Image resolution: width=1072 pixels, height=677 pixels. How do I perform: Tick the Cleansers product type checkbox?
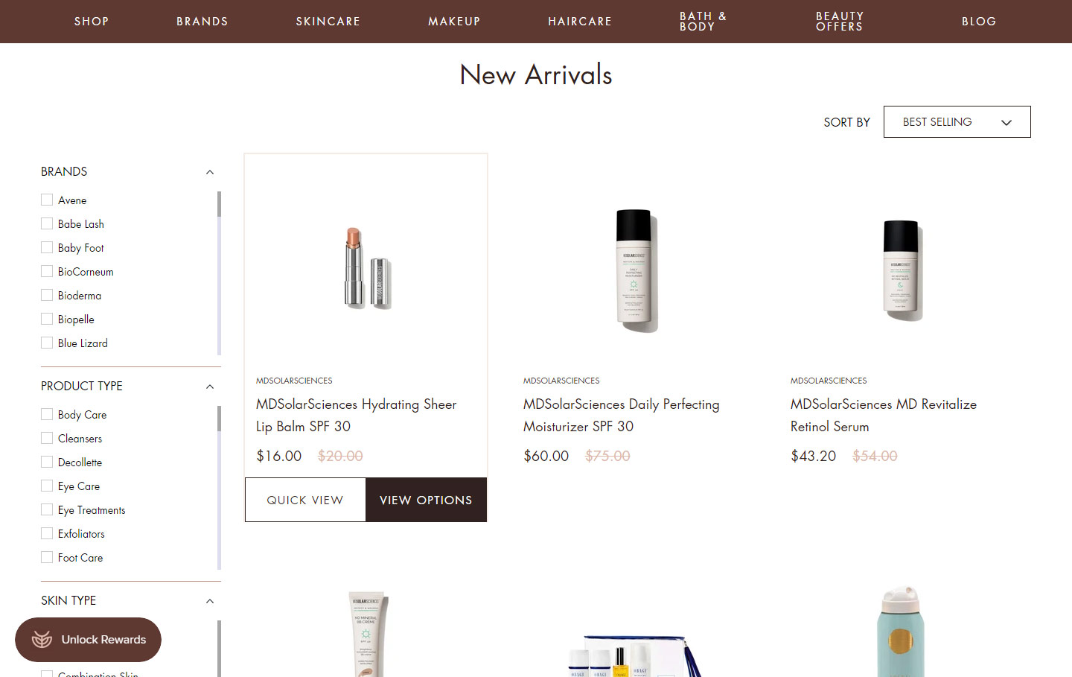(x=47, y=438)
